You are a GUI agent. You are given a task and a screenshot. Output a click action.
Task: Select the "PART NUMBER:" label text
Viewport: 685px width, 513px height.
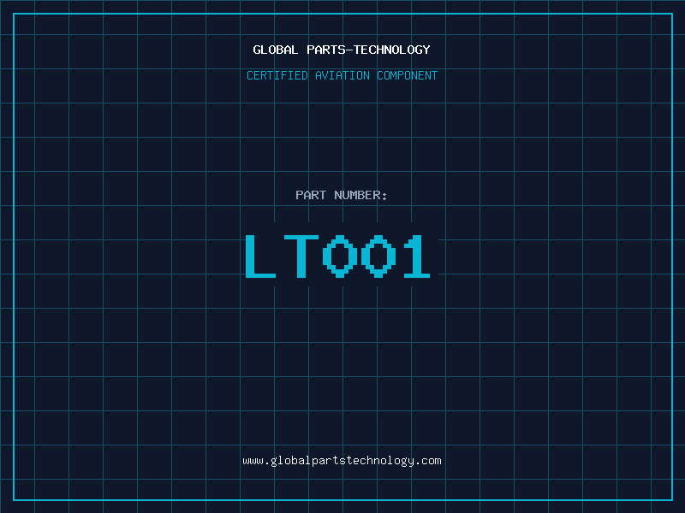(x=342, y=195)
